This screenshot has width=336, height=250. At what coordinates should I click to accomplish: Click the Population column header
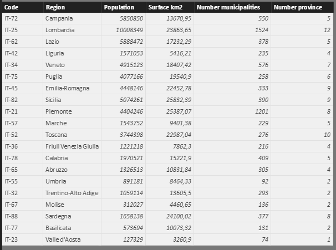(x=119, y=7)
